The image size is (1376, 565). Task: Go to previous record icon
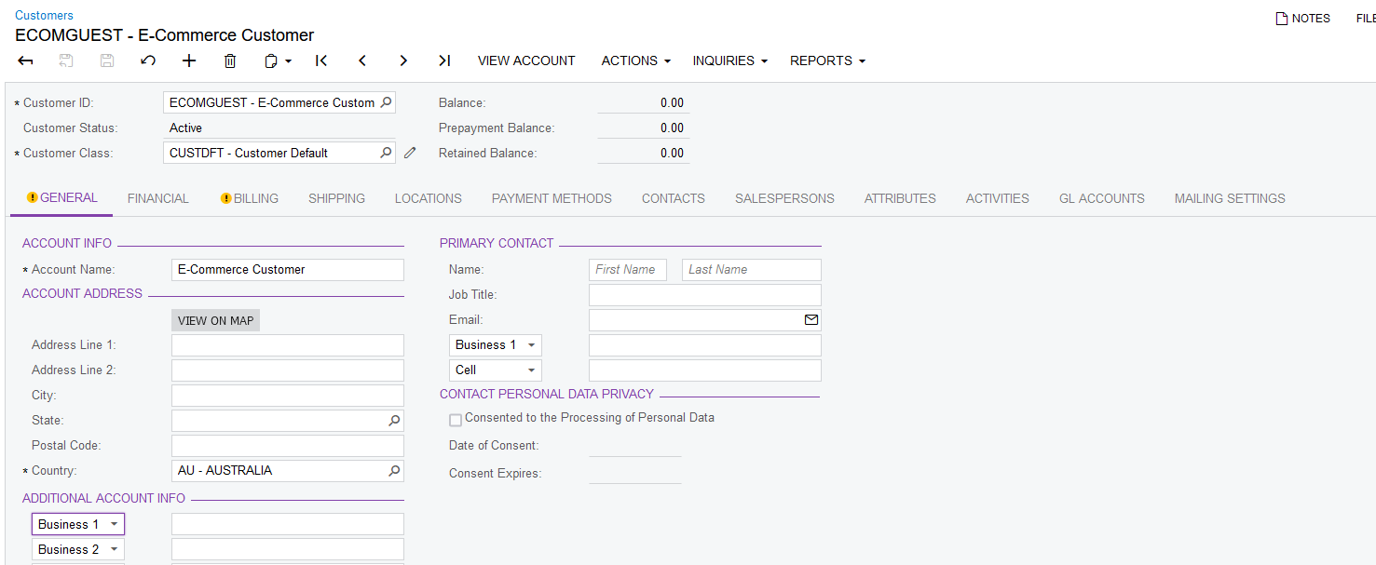[x=362, y=61]
